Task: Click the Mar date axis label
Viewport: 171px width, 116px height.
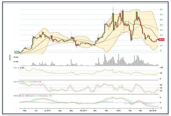Action: point(140,111)
